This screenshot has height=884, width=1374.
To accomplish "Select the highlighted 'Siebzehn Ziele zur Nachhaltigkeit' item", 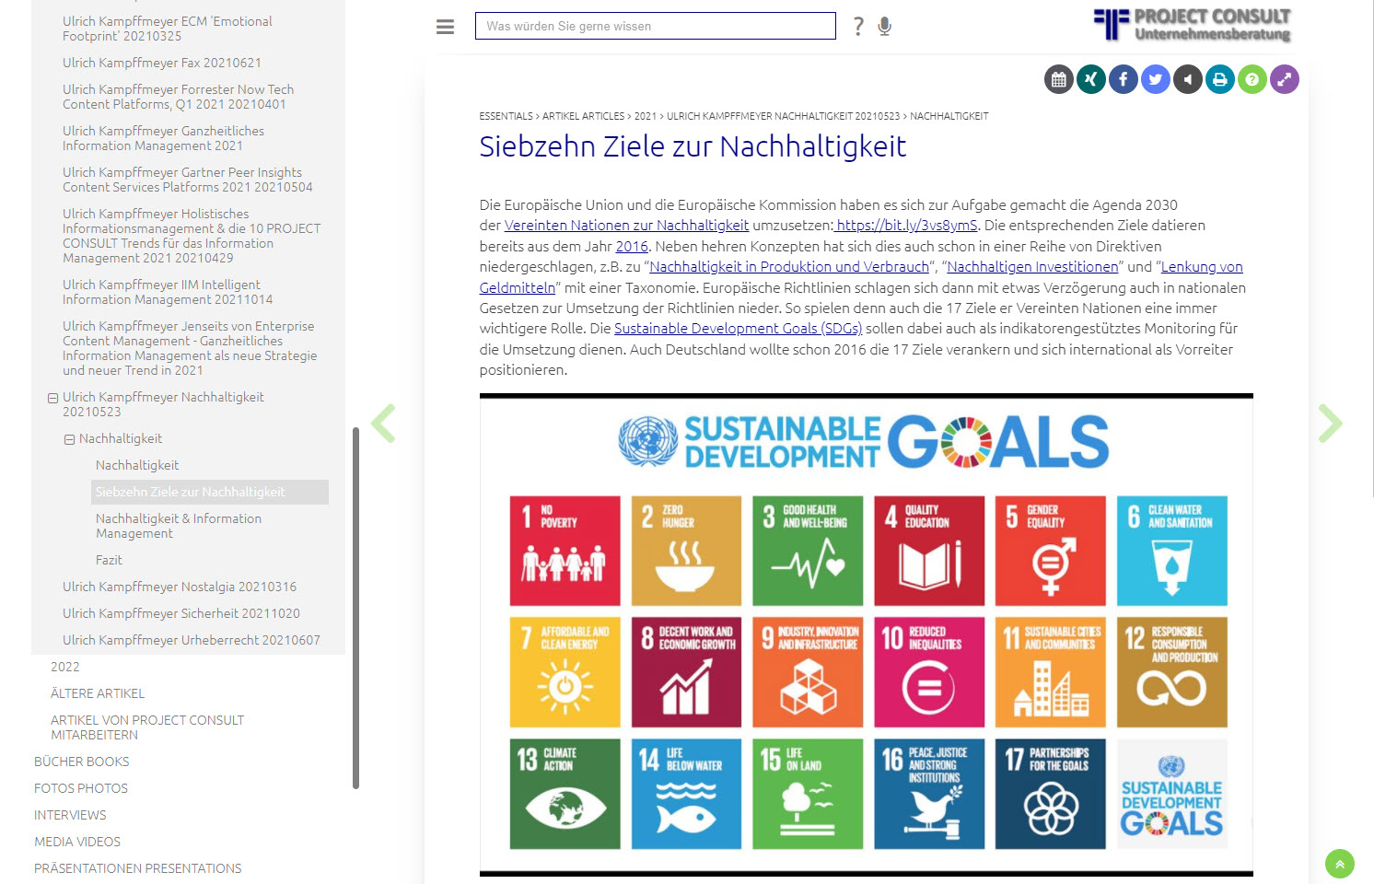I will tap(210, 492).
